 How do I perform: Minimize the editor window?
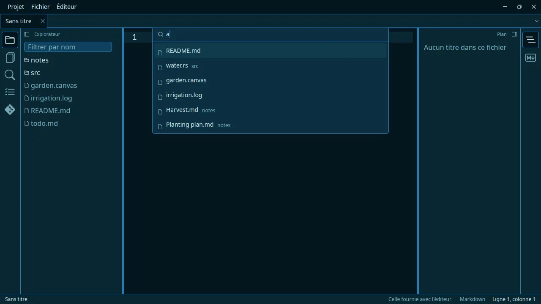pyautogui.click(x=505, y=7)
